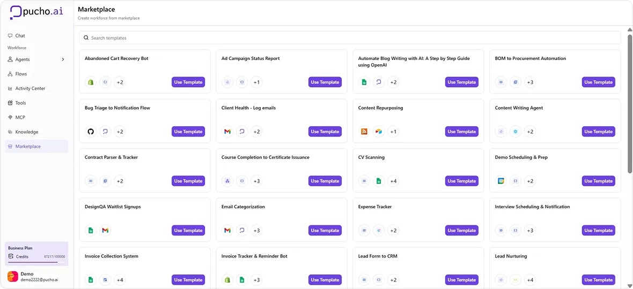
Task: Click Shopify icon on Abandoned Cart Recovery Bot
Action: 91,82
